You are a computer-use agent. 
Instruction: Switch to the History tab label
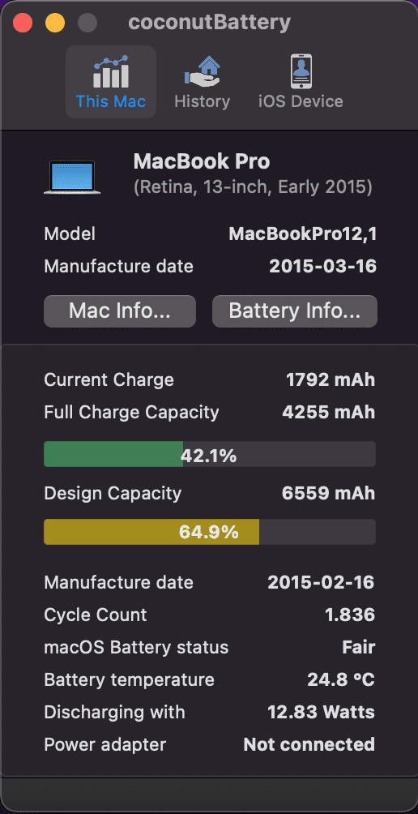click(203, 101)
